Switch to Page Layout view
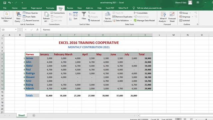 click(185, 119)
